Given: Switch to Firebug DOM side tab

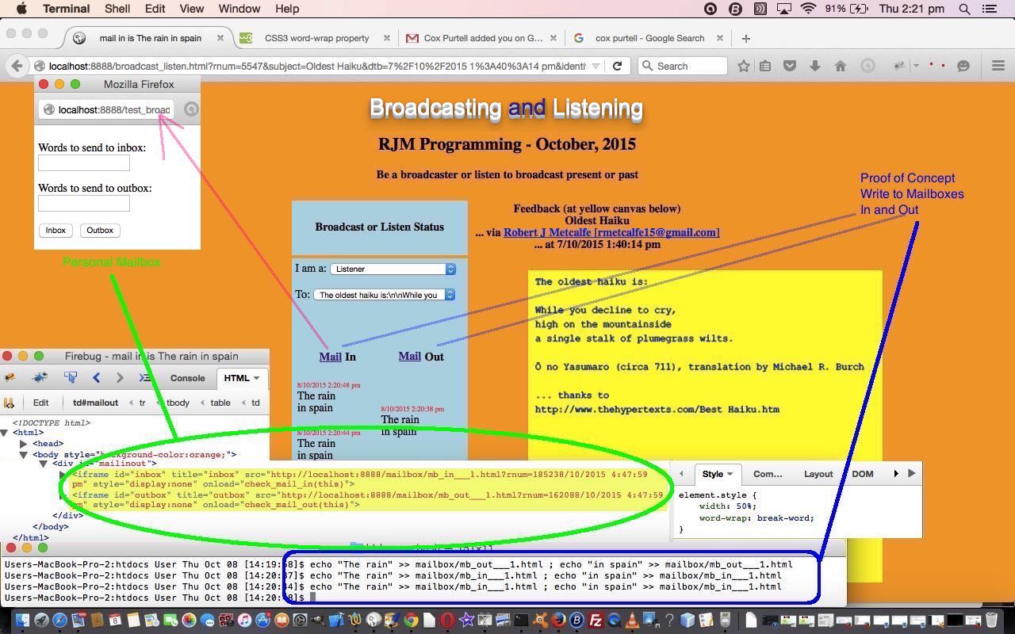Looking at the screenshot, I should (863, 474).
